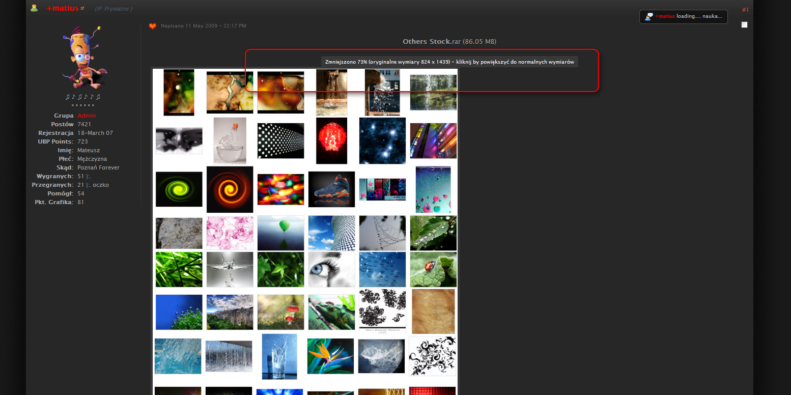This screenshot has width=791, height=395.
Task: Click the green online status icon
Action: (x=34, y=8)
